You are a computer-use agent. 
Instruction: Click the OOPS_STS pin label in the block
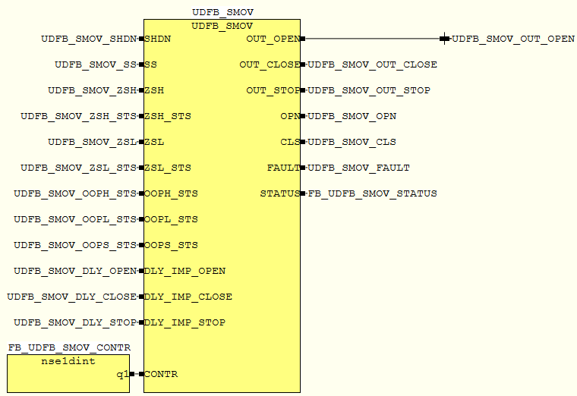point(171,245)
